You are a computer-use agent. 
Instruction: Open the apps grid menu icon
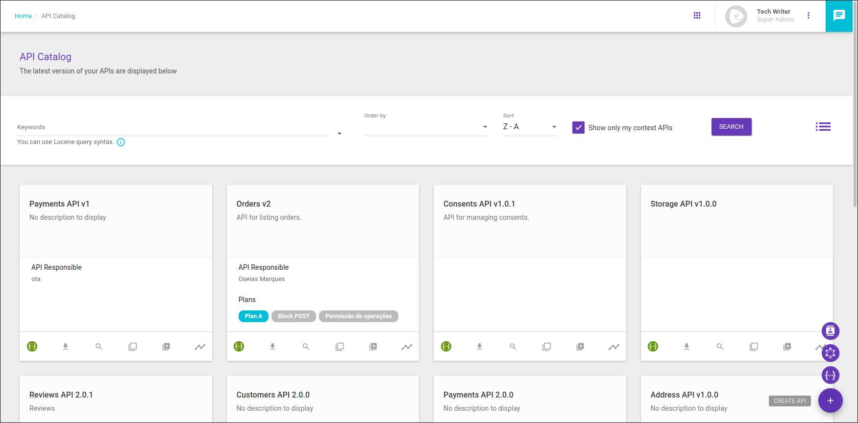[x=697, y=16]
